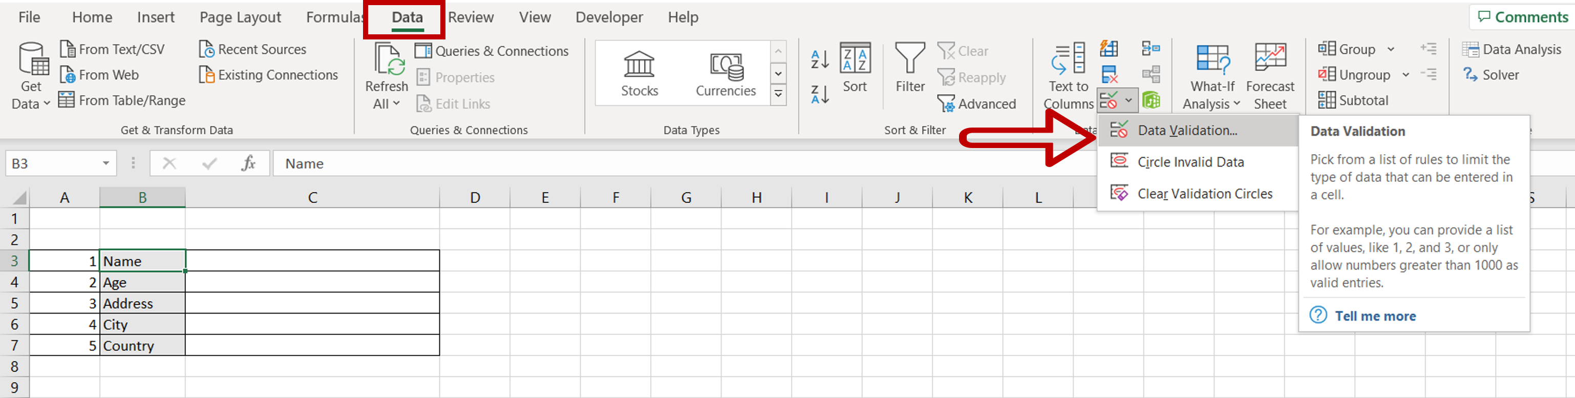Open What-If Analysis dropdown
This screenshot has width=1575, height=398.
[1212, 76]
